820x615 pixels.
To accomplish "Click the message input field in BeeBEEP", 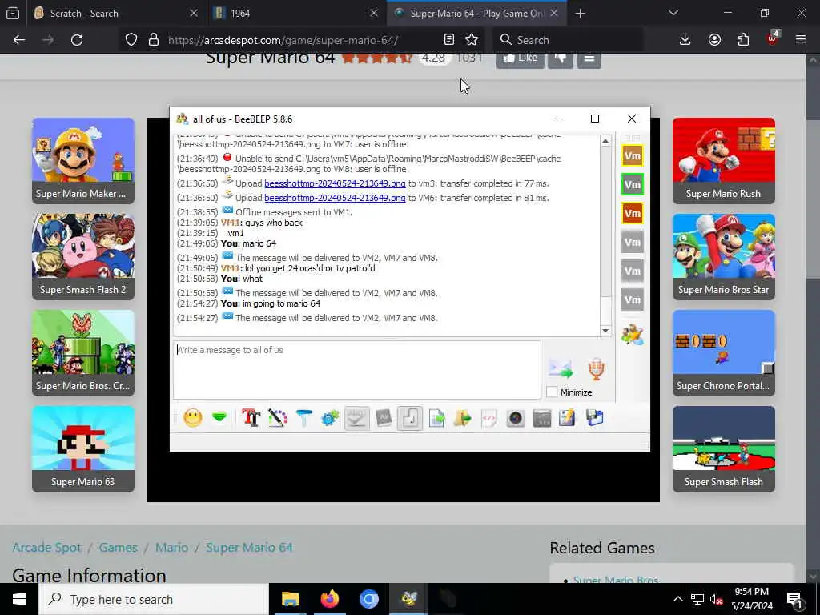I will [356, 370].
